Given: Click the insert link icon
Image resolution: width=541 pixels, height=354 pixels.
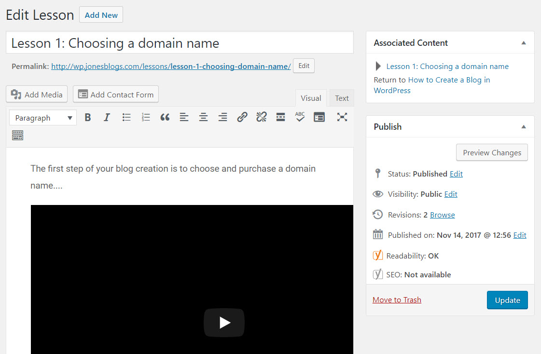Looking at the screenshot, I should coord(242,118).
